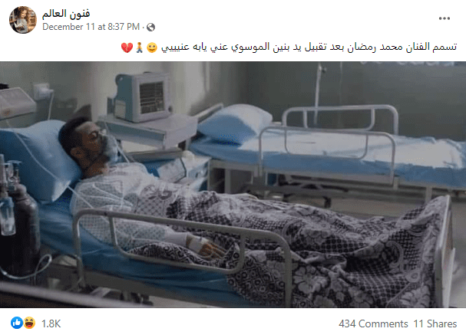
Task: Click the yellow smiley emoji in caption
Action: pyautogui.click(x=151, y=48)
